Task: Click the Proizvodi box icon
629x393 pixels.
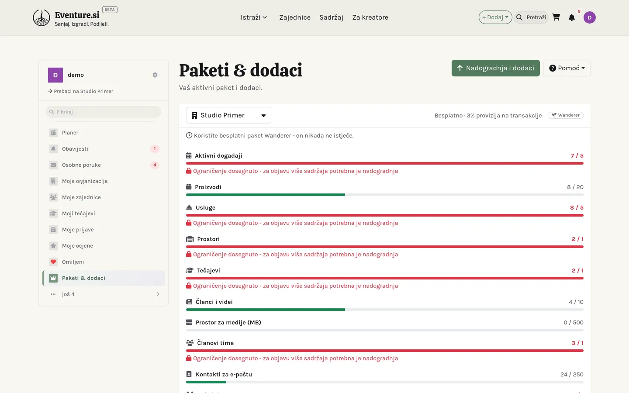Action: [x=189, y=187]
